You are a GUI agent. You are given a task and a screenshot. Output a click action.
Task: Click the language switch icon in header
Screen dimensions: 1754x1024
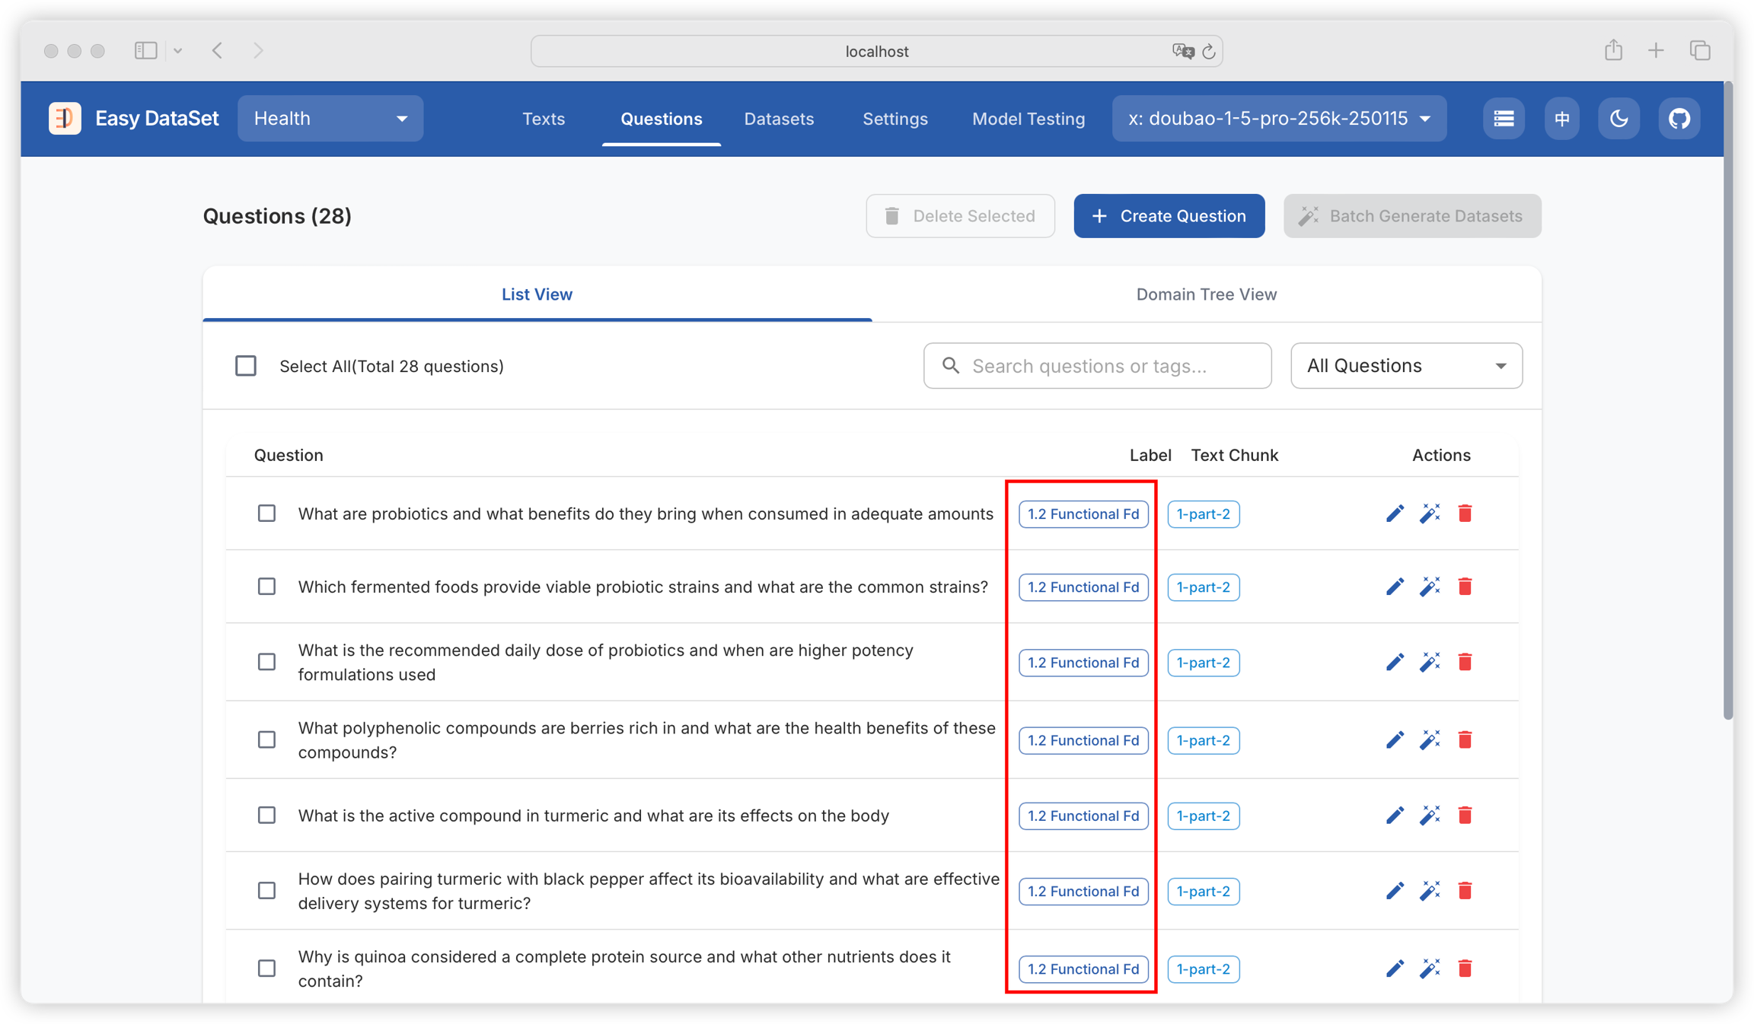pyautogui.click(x=1561, y=119)
